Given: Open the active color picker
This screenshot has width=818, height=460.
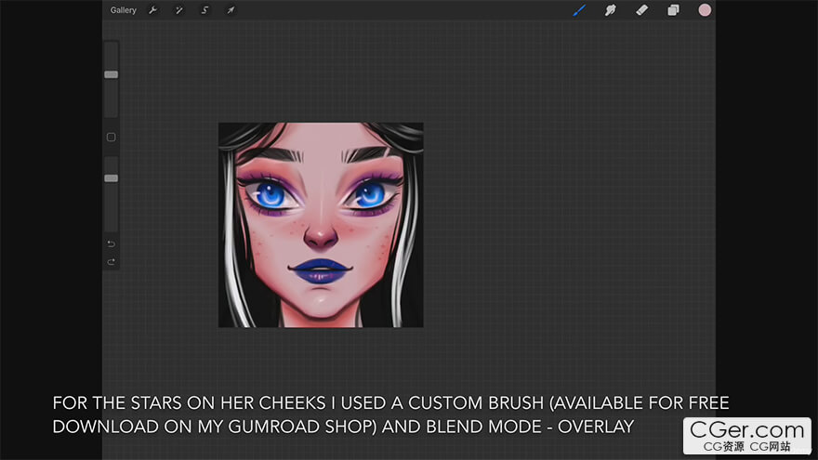Looking at the screenshot, I should pos(705,10).
